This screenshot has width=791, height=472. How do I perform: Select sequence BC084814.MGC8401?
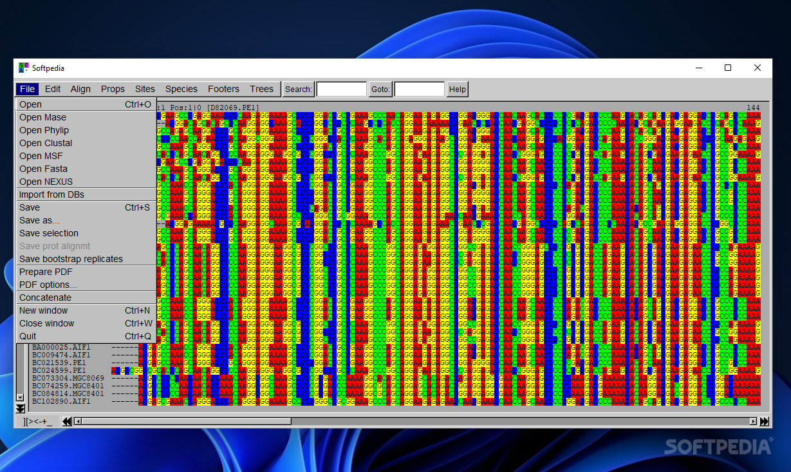(68, 394)
